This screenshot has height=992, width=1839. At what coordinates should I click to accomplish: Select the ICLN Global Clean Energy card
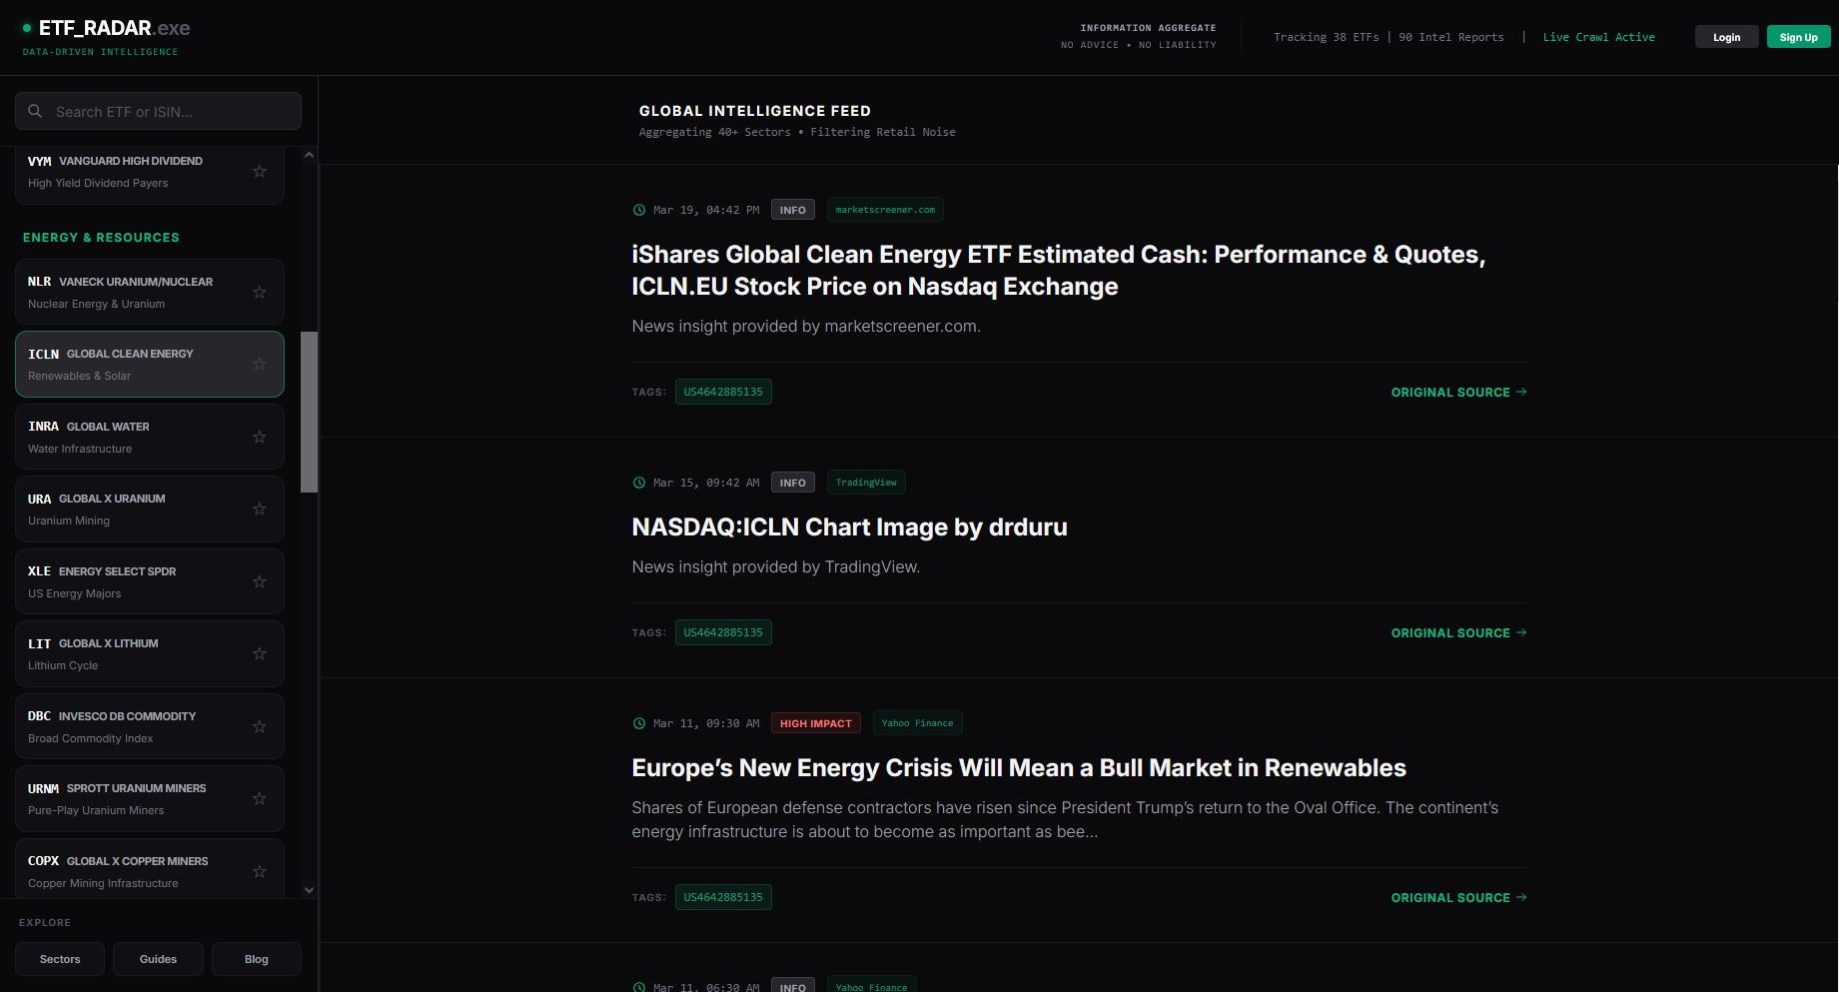150,365
